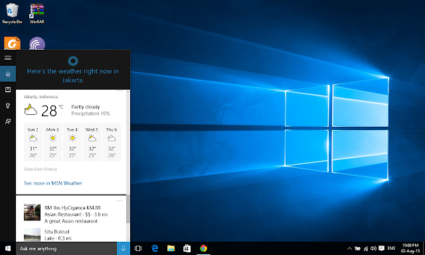Screen dimensions: 425x255
Task: Switch to Google Chrome on the taskbar
Action: pos(203,248)
